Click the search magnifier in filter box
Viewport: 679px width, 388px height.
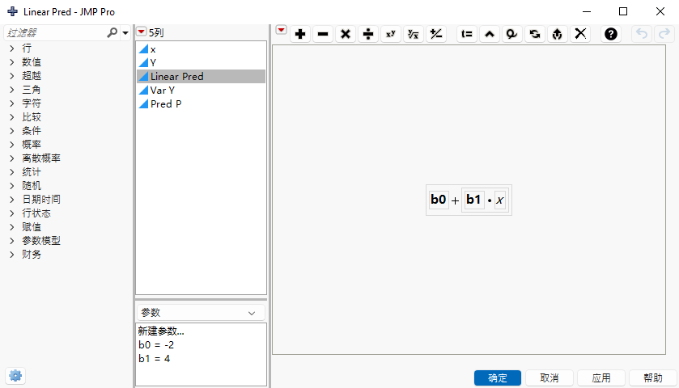click(x=112, y=32)
